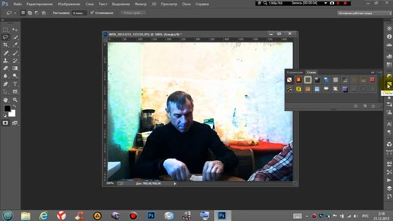Select the Brush tool

tap(15, 53)
